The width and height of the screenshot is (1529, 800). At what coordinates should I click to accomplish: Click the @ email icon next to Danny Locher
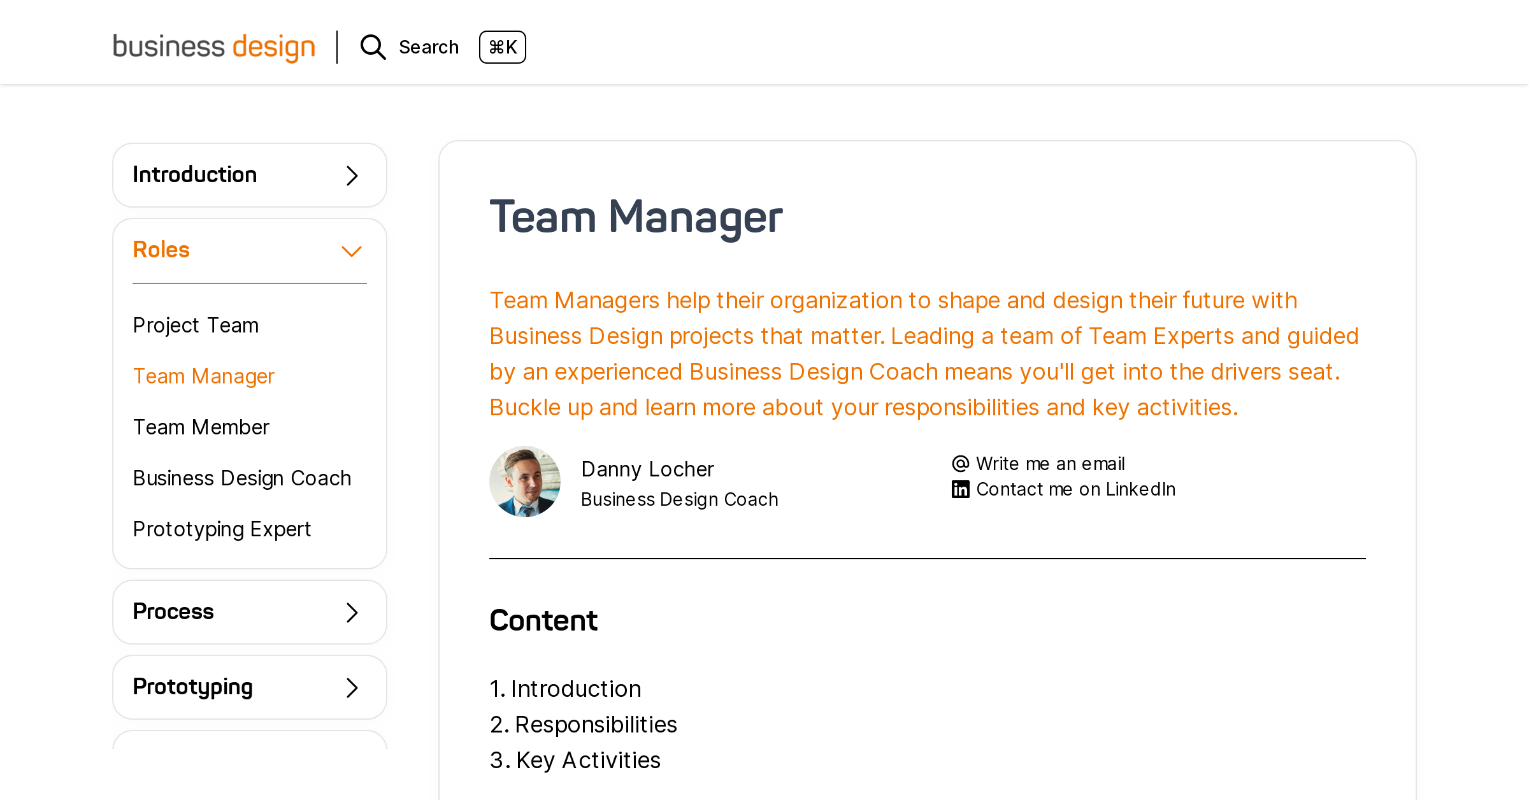[959, 463]
